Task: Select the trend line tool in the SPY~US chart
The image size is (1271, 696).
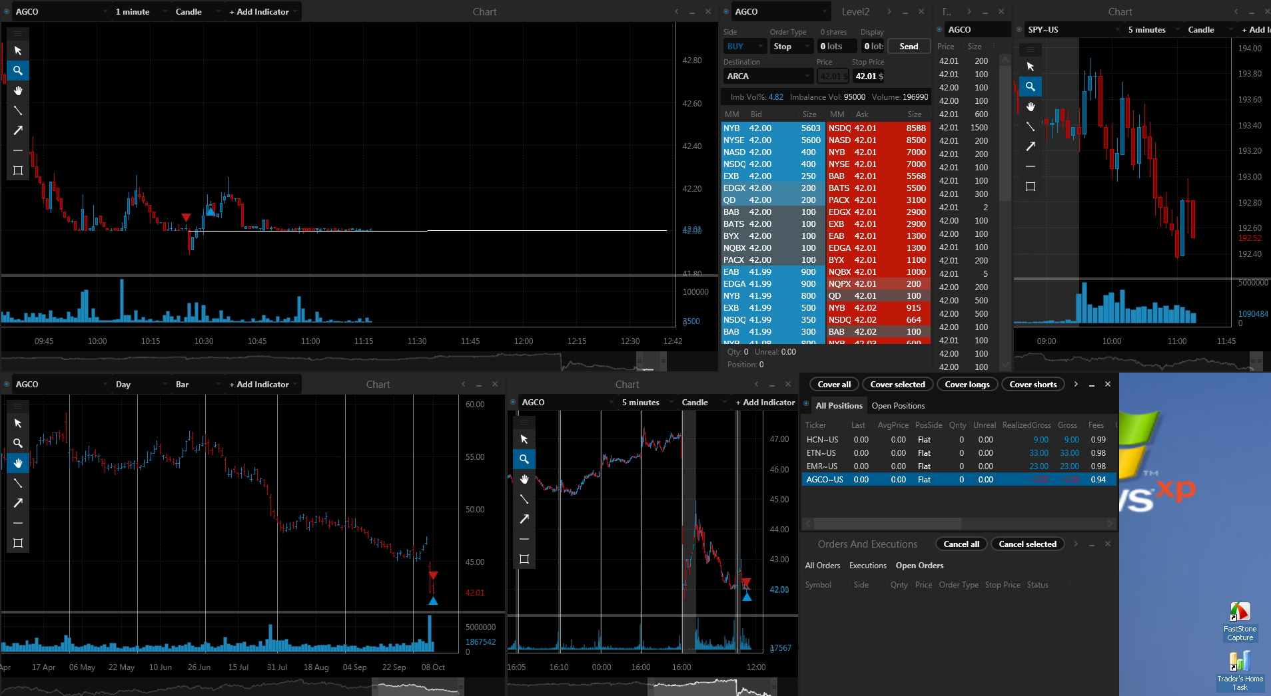Action: click(x=1031, y=126)
